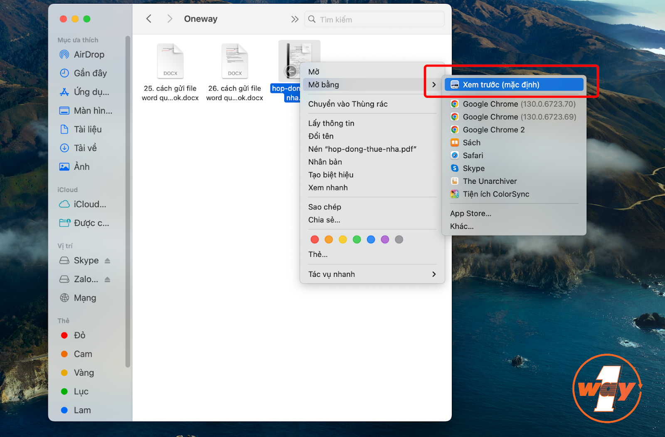Apply the blue tag color dot
The image size is (665, 437).
[371, 239]
